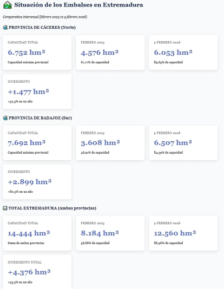Viewport: 224px width, 289px height.
Task: Select the Cáceres Febrero 2025 4.576 hm³ card
Action: 110,52
